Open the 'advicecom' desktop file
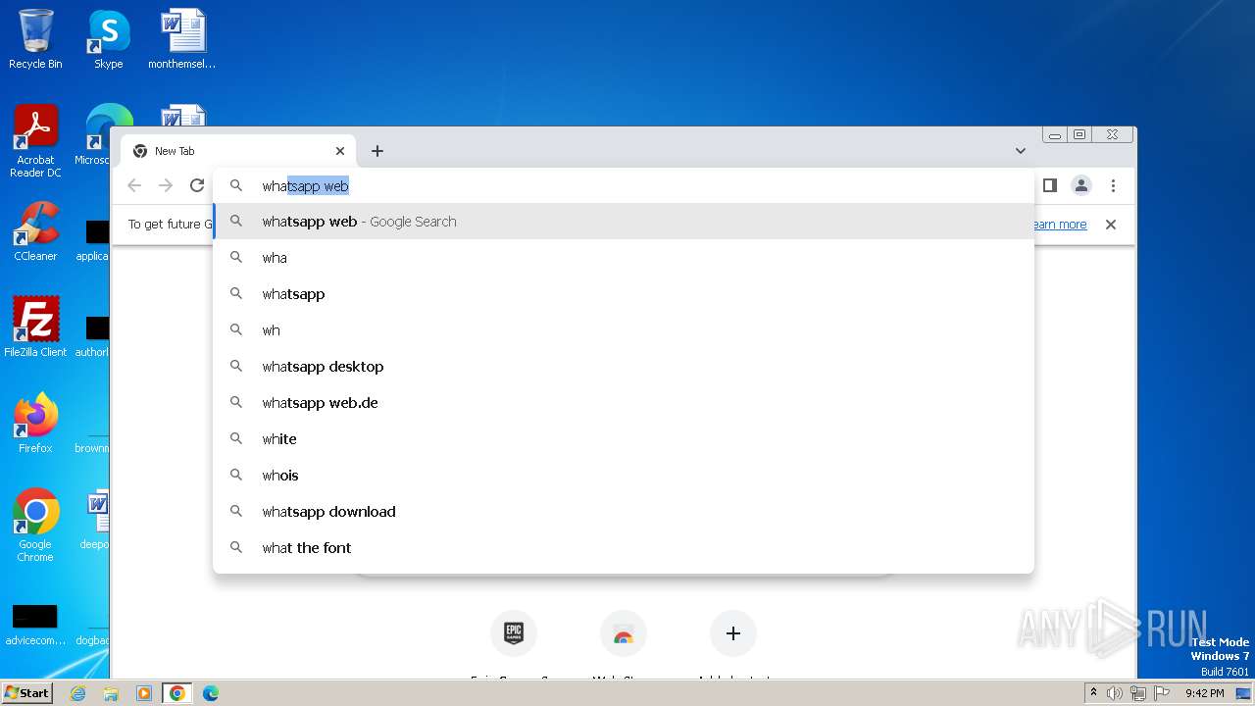The width and height of the screenshot is (1255, 706). 35,626
